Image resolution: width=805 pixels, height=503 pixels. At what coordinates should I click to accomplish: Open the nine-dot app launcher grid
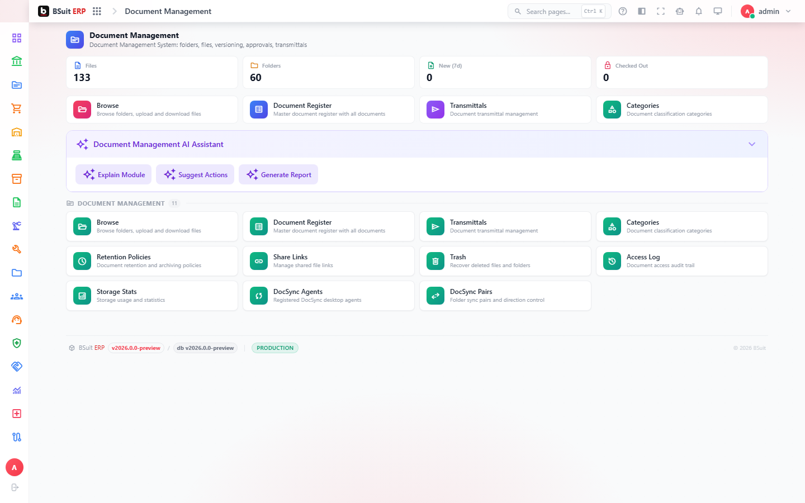click(97, 11)
